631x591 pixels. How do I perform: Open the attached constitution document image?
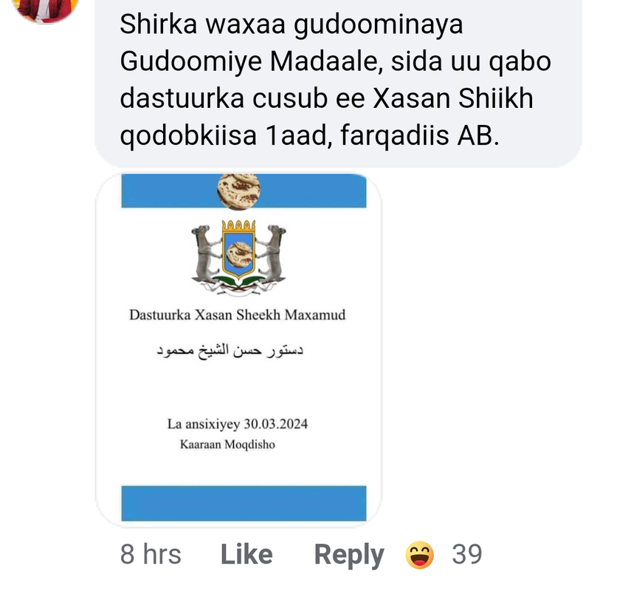pyautogui.click(x=238, y=350)
